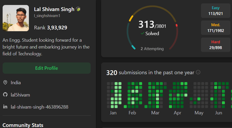This screenshot has width=232, height=128.
Task: Click the location pin icon
Action: 5,83
